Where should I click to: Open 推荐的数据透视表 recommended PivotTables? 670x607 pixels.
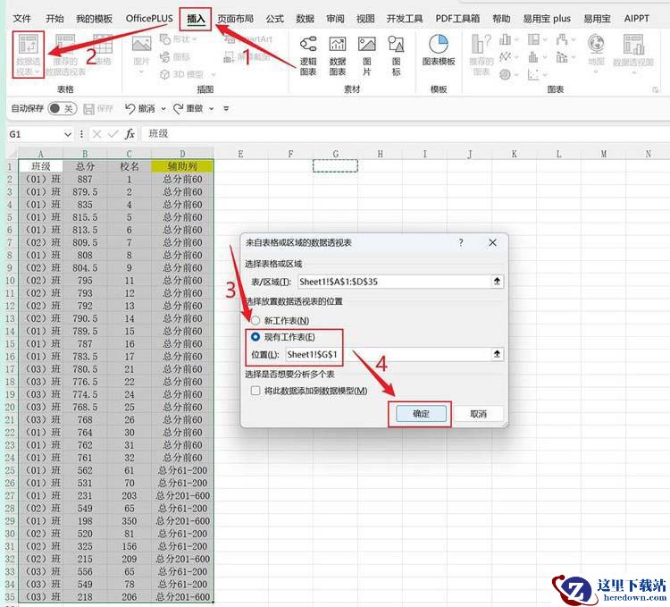(x=65, y=55)
